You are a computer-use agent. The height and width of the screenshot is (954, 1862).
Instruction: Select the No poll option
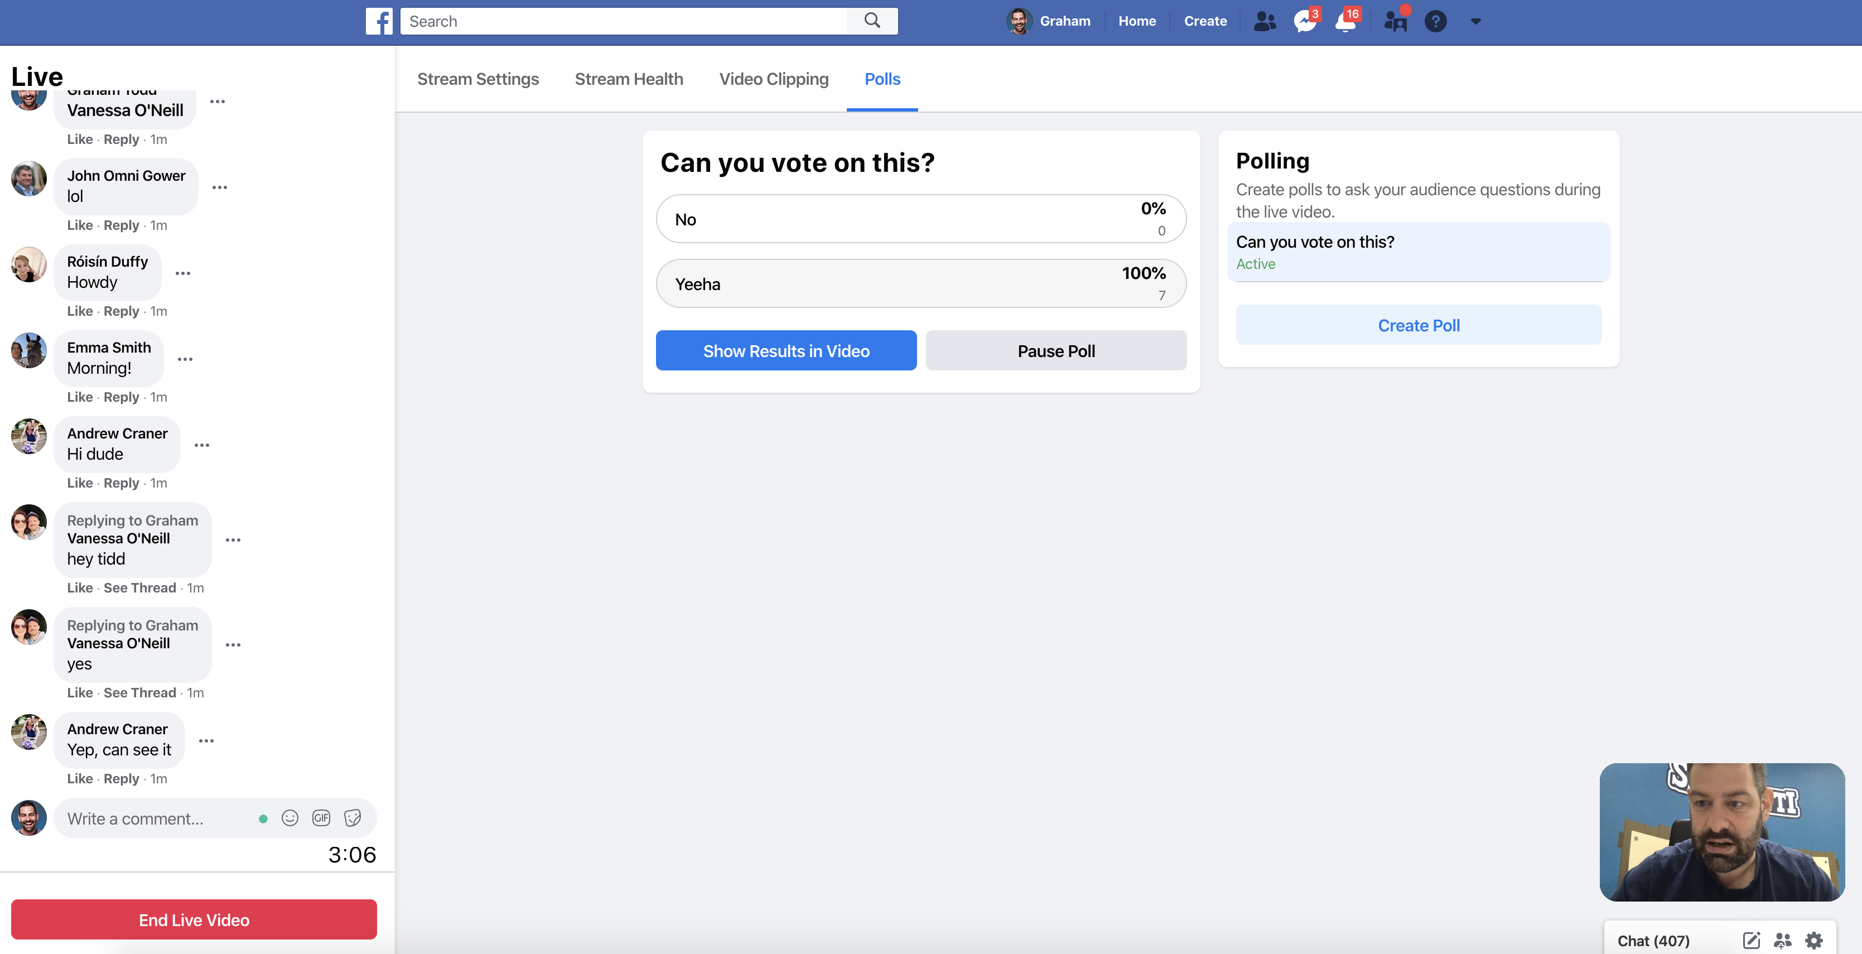[920, 219]
